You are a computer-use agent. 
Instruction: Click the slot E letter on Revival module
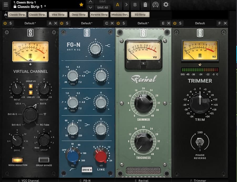click(163, 23)
